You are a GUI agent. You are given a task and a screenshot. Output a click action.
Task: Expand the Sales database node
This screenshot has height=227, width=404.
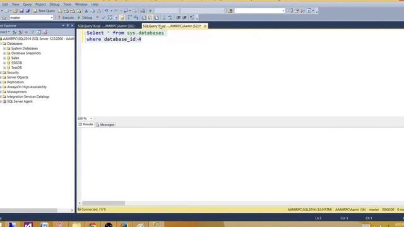click(x=4, y=58)
